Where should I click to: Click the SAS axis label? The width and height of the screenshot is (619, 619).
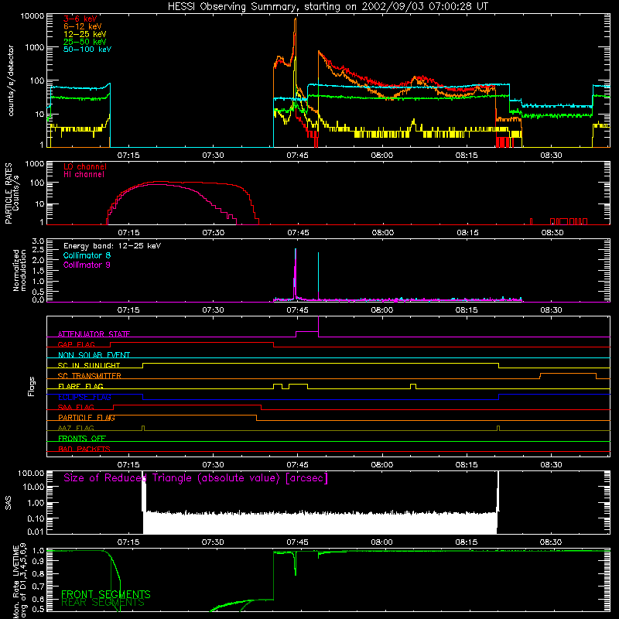9,502
